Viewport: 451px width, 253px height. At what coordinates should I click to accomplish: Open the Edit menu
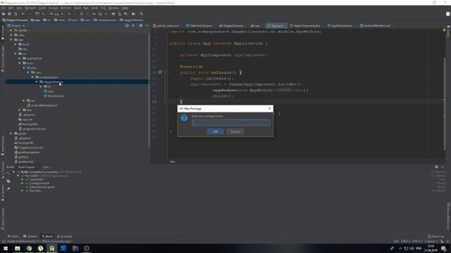tap(11, 8)
